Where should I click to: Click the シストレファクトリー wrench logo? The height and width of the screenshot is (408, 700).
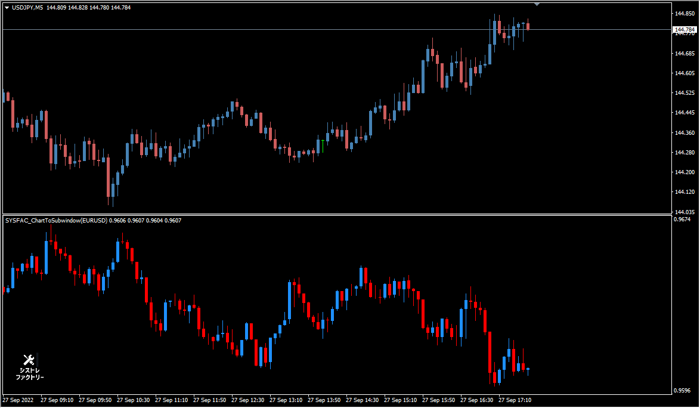point(29,366)
